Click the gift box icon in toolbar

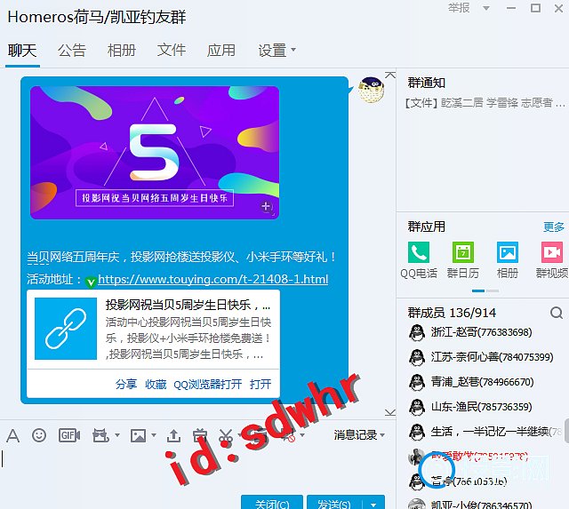coord(199,435)
